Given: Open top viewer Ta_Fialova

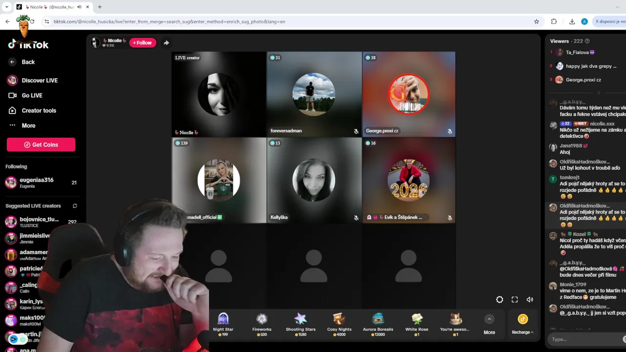Looking at the screenshot, I should click(x=580, y=52).
